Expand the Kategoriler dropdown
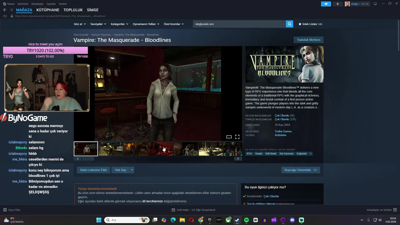The height and width of the screenshot is (225, 400). coord(119,24)
